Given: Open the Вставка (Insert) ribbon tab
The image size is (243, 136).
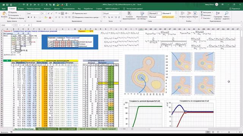Looking at the screenshot, I should [21, 9].
